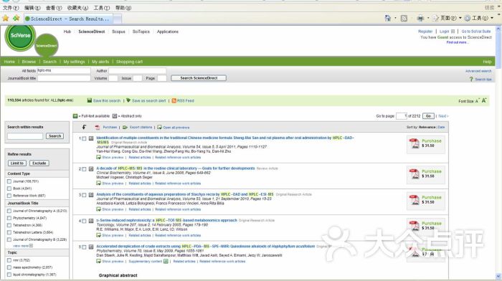This screenshot has width=502, height=281.
Task: Check the Phytochemistry checkbox
Action: [x=9, y=218]
